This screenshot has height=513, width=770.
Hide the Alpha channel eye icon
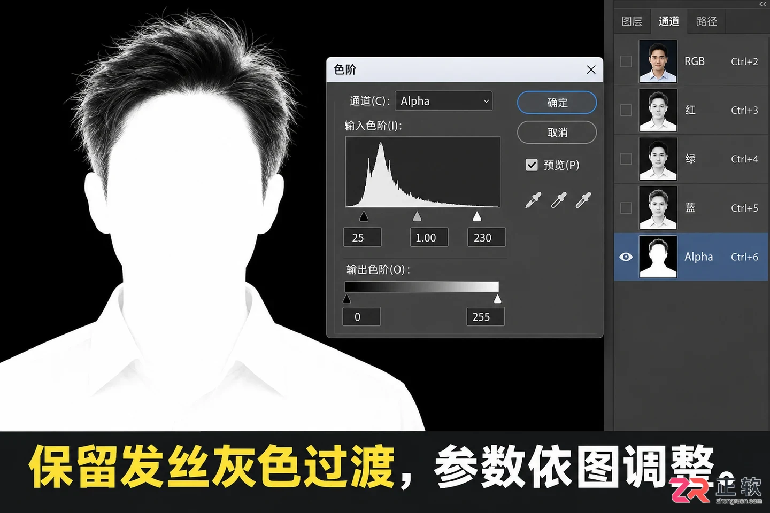626,256
